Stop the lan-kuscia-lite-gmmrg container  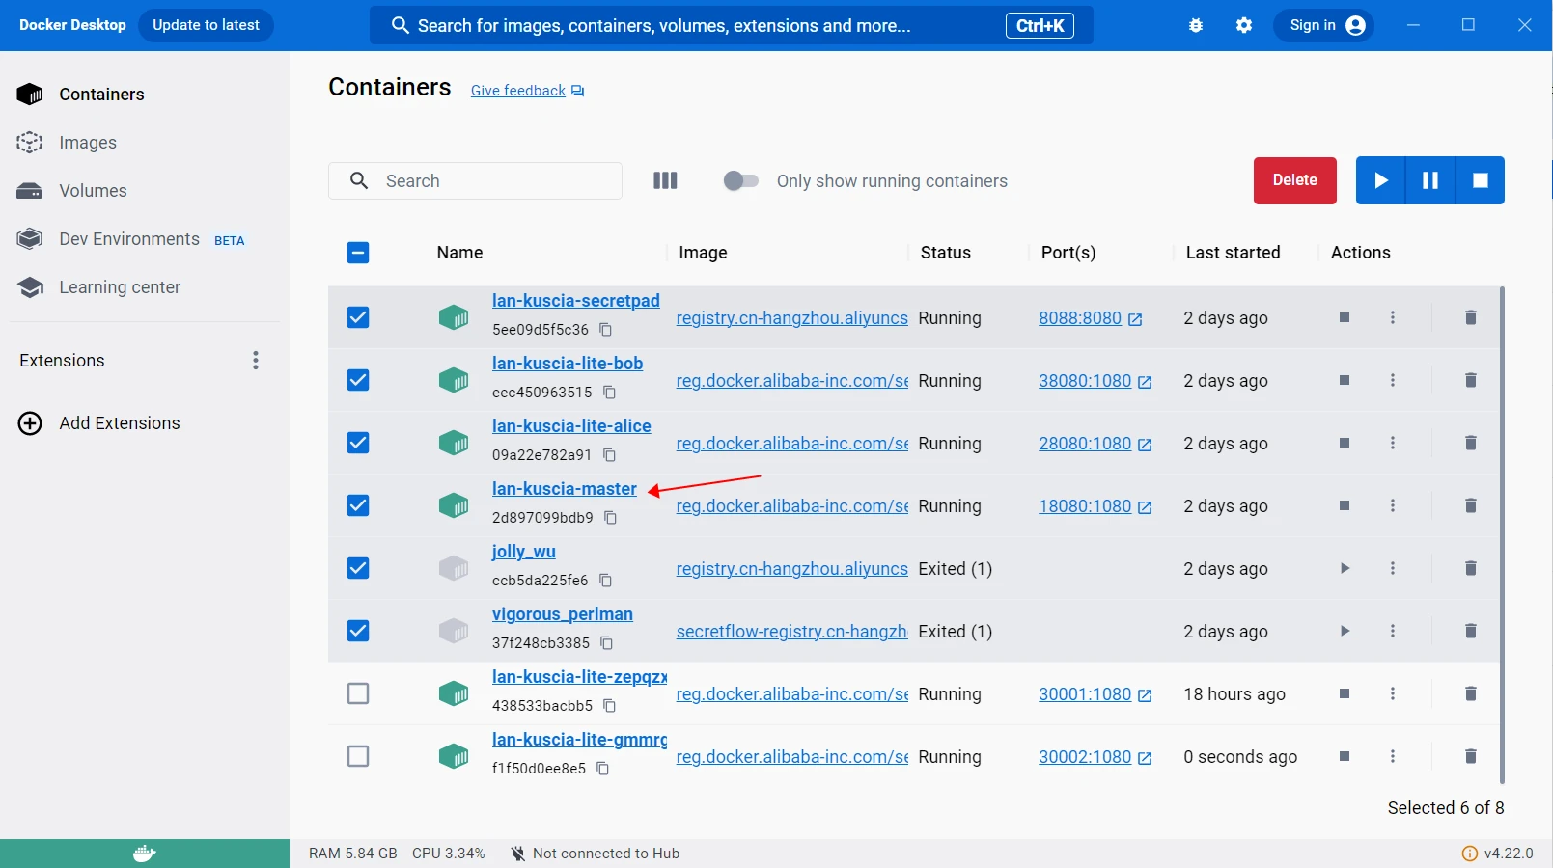1345,756
